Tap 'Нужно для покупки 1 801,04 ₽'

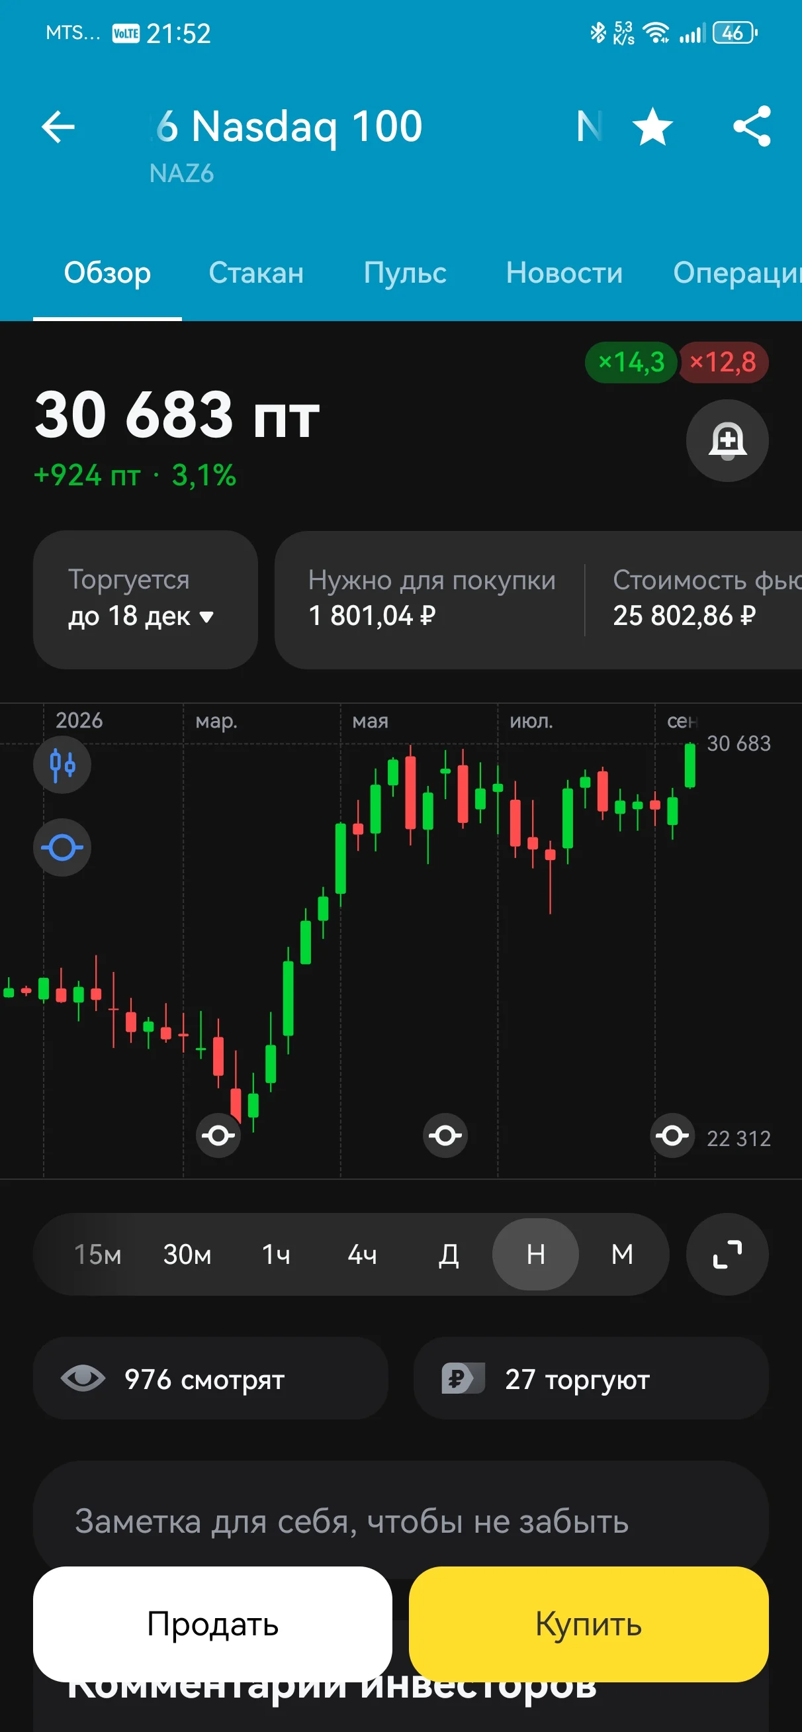(x=431, y=598)
